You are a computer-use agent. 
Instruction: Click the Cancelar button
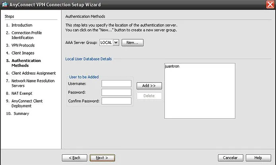(230, 158)
